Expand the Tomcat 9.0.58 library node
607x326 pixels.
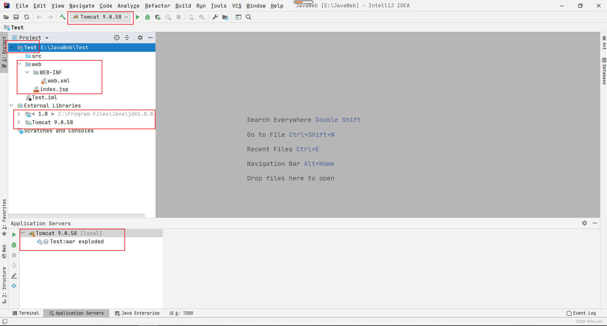click(19, 122)
